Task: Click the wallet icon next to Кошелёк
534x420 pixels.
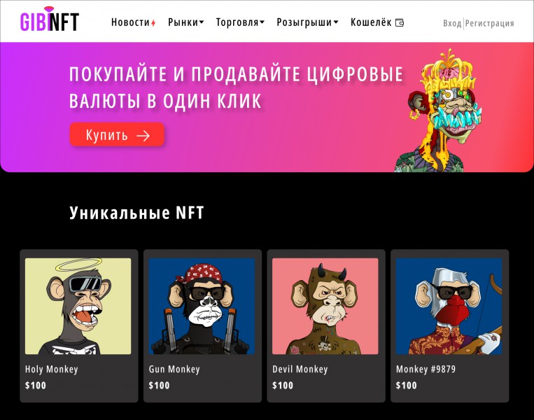Action: click(x=400, y=23)
